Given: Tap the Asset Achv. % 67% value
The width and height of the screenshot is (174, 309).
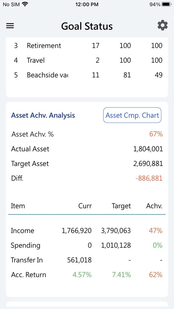Looking at the screenshot, I should pos(156,134).
